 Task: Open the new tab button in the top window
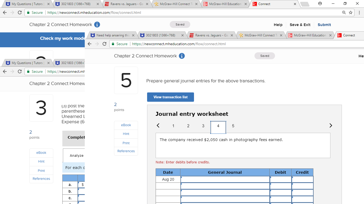click(305, 4)
